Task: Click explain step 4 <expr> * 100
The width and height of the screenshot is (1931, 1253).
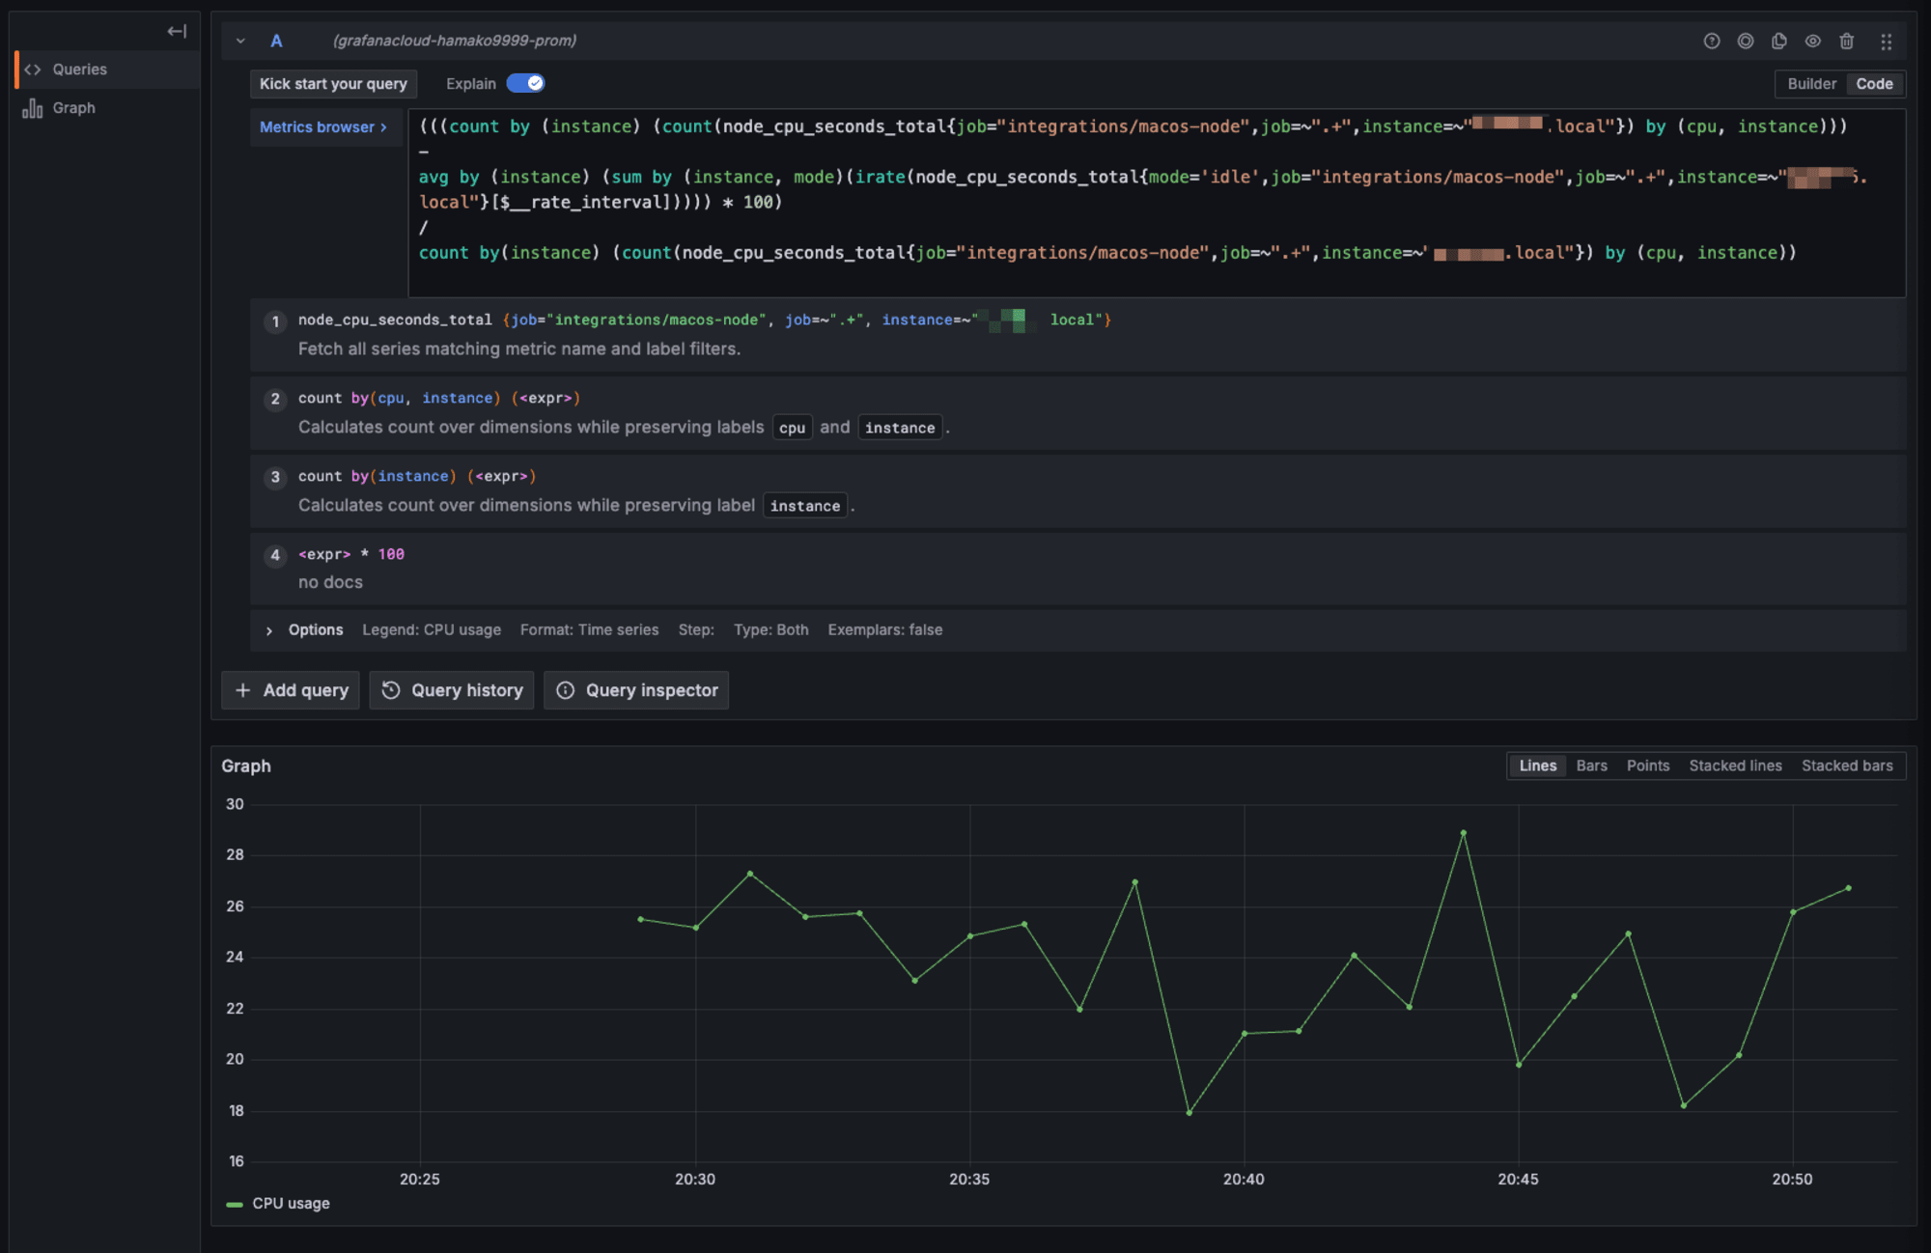Action: click(1077, 568)
